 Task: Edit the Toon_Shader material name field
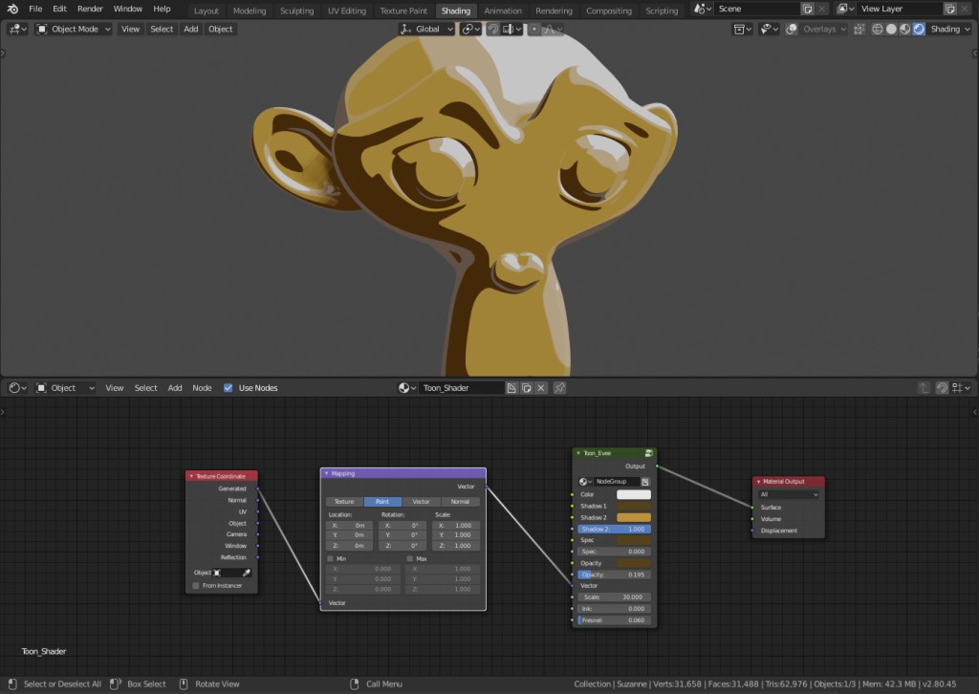click(461, 388)
